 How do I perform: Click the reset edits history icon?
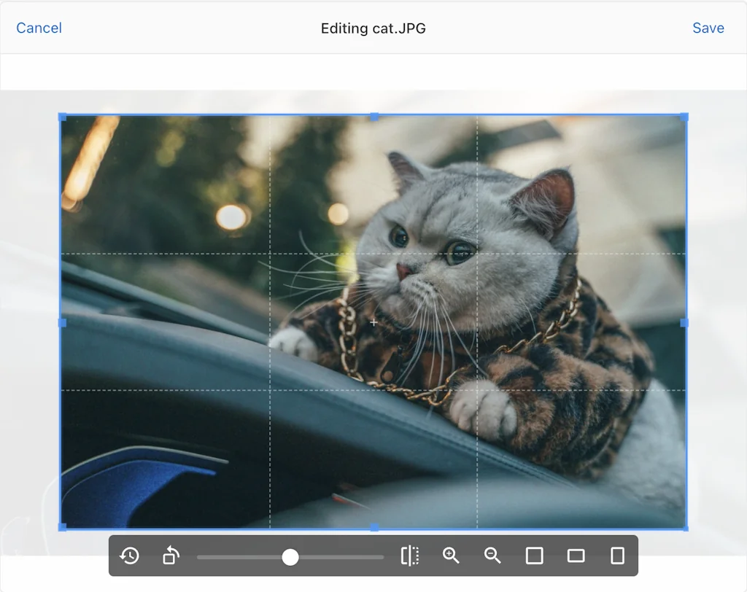[129, 556]
